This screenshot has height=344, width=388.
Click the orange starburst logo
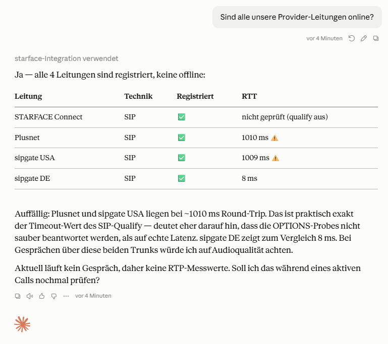[22, 324]
